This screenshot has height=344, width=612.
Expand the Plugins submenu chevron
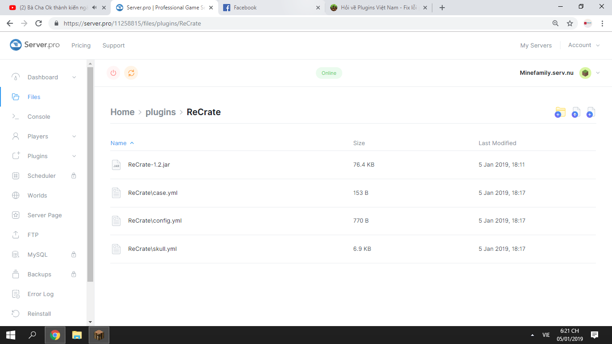pyautogui.click(x=74, y=156)
